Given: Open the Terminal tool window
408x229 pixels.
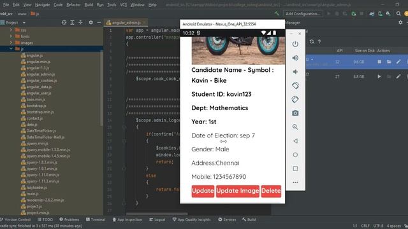Looking at the screenshot, I should point(96,219).
